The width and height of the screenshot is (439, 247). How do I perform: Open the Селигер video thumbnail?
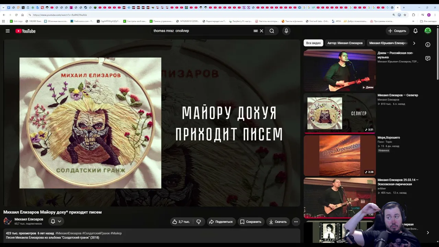point(340,113)
